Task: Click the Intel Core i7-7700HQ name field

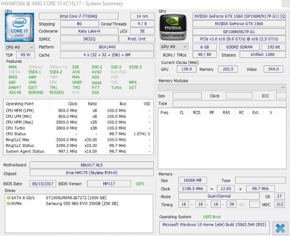Action: 78,16
